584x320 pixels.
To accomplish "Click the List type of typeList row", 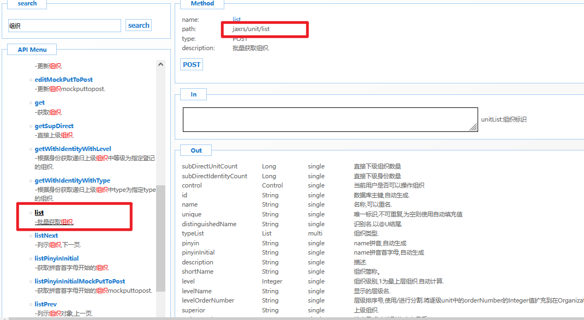I will click(267, 233).
